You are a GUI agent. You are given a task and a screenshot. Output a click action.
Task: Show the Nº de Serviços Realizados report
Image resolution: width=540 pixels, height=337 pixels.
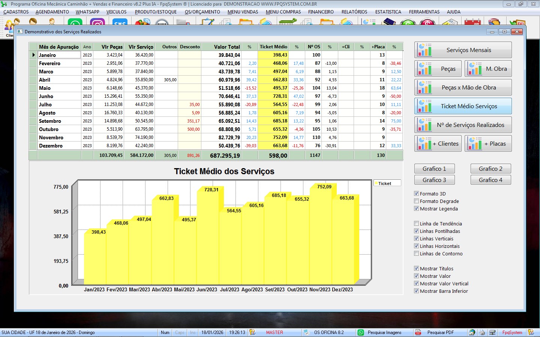point(463,125)
